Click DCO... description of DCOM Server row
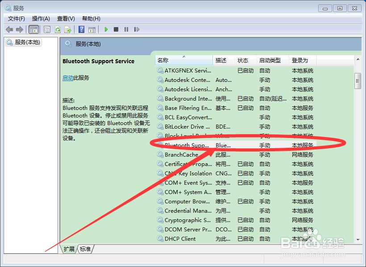This screenshot has height=267, width=366. [x=224, y=229]
